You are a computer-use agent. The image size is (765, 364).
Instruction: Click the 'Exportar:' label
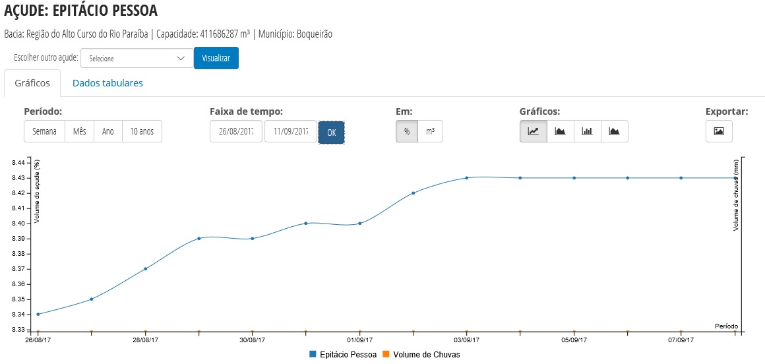[x=727, y=111]
